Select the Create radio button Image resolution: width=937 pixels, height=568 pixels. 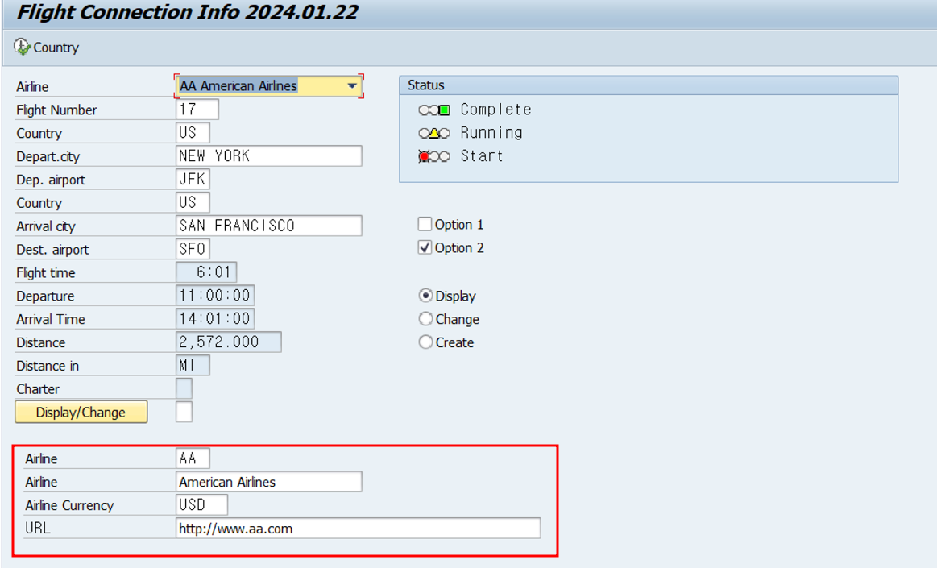coord(425,342)
